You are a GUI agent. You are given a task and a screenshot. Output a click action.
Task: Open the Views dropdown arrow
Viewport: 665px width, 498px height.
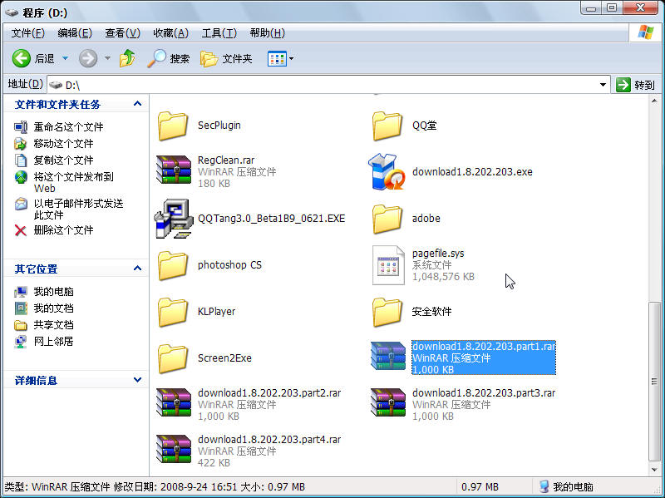(x=292, y=58)
